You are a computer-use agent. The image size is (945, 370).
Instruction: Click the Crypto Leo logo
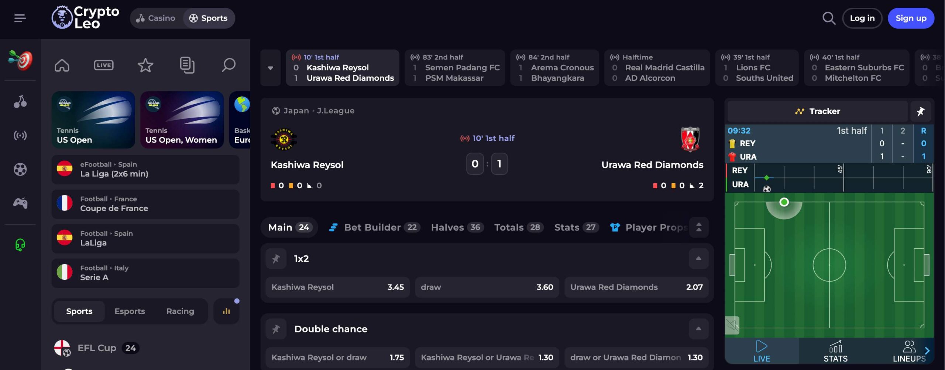[85, 17]
